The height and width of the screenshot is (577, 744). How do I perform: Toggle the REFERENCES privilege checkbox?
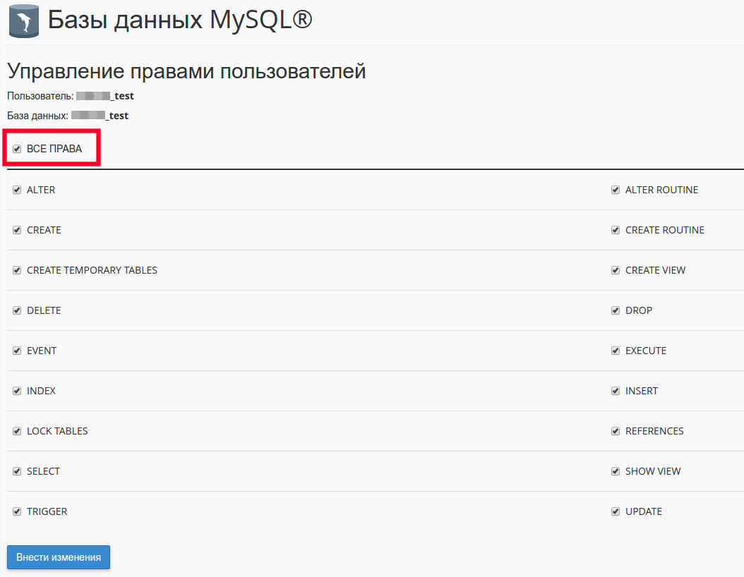(616, 431)
